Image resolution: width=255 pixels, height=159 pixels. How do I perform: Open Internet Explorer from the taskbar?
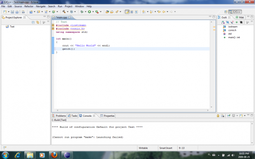pos(18,155)
